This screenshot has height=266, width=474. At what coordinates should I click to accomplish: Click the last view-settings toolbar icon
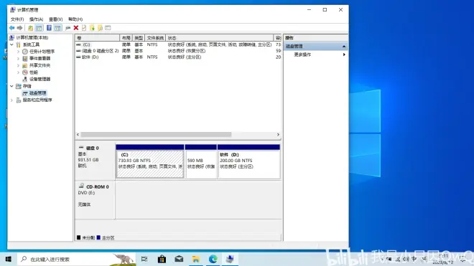[x=108, y=28]
